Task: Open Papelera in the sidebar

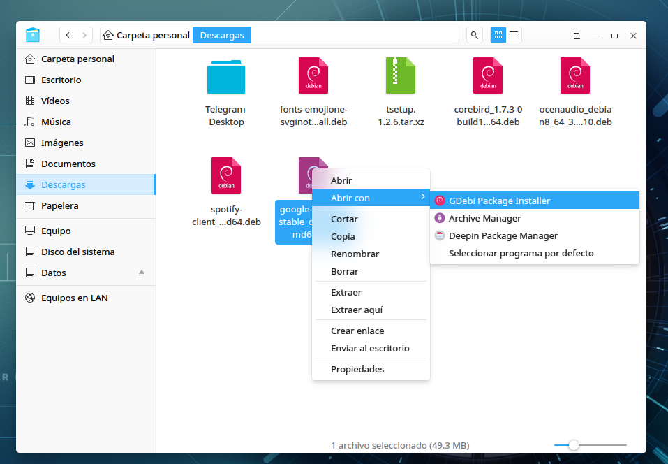Action: click(60, 205)
